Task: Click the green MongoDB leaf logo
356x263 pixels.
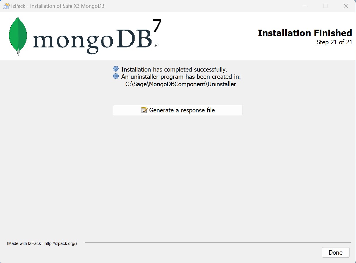Action: tap(18, 36)
